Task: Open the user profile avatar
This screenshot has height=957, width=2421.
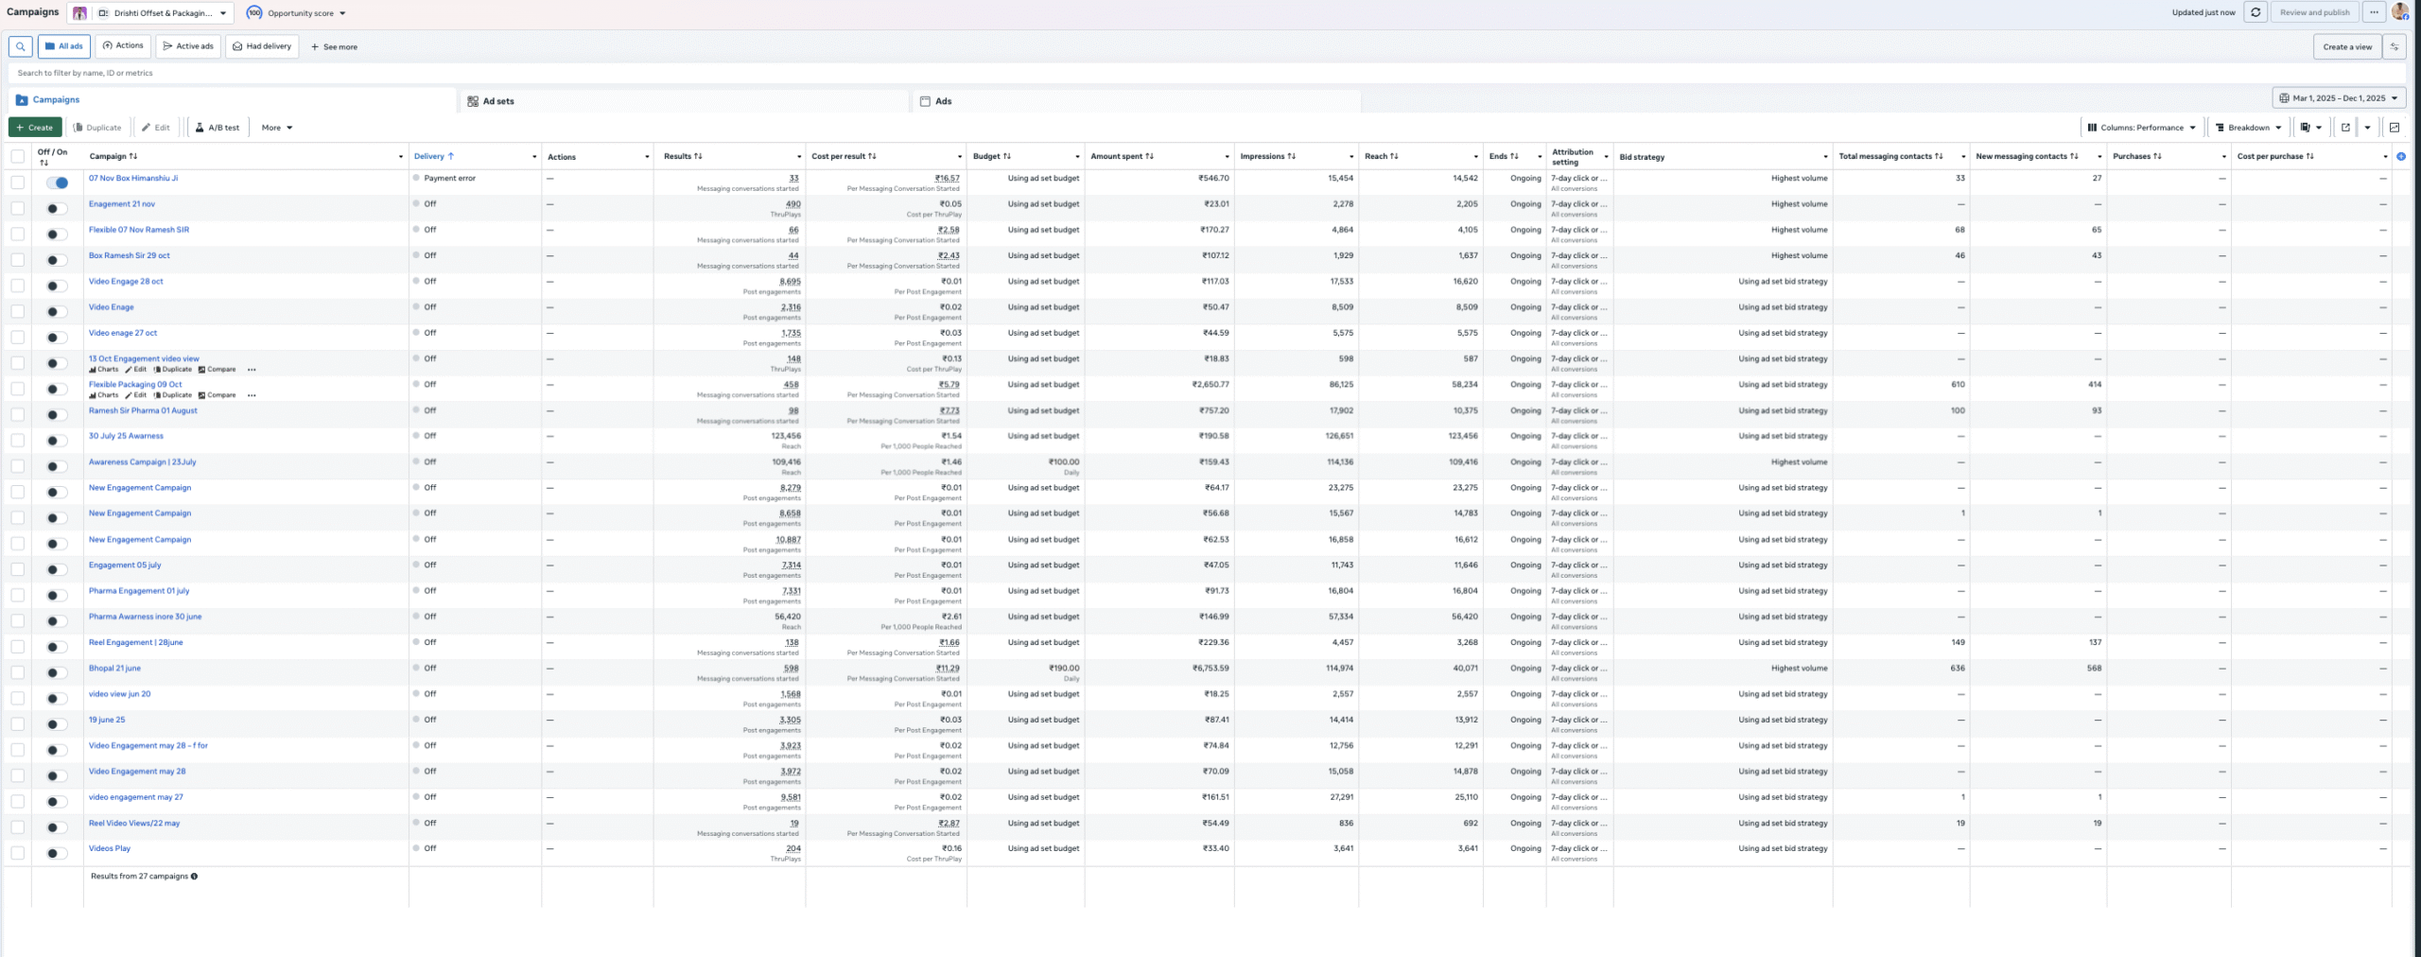Action: 2400,12
